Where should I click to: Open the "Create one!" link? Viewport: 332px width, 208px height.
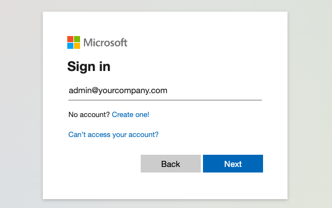[x=131, y=115]
